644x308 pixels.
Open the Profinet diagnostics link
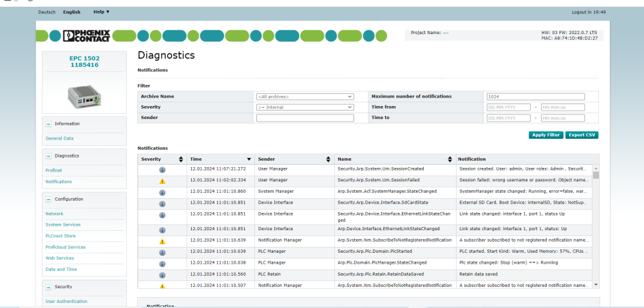(53, 170)
